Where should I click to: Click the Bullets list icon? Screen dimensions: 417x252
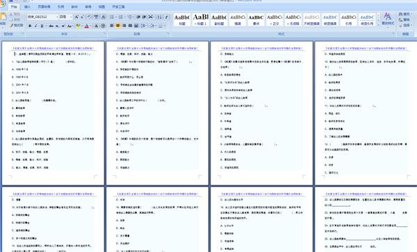coord(113,17)
